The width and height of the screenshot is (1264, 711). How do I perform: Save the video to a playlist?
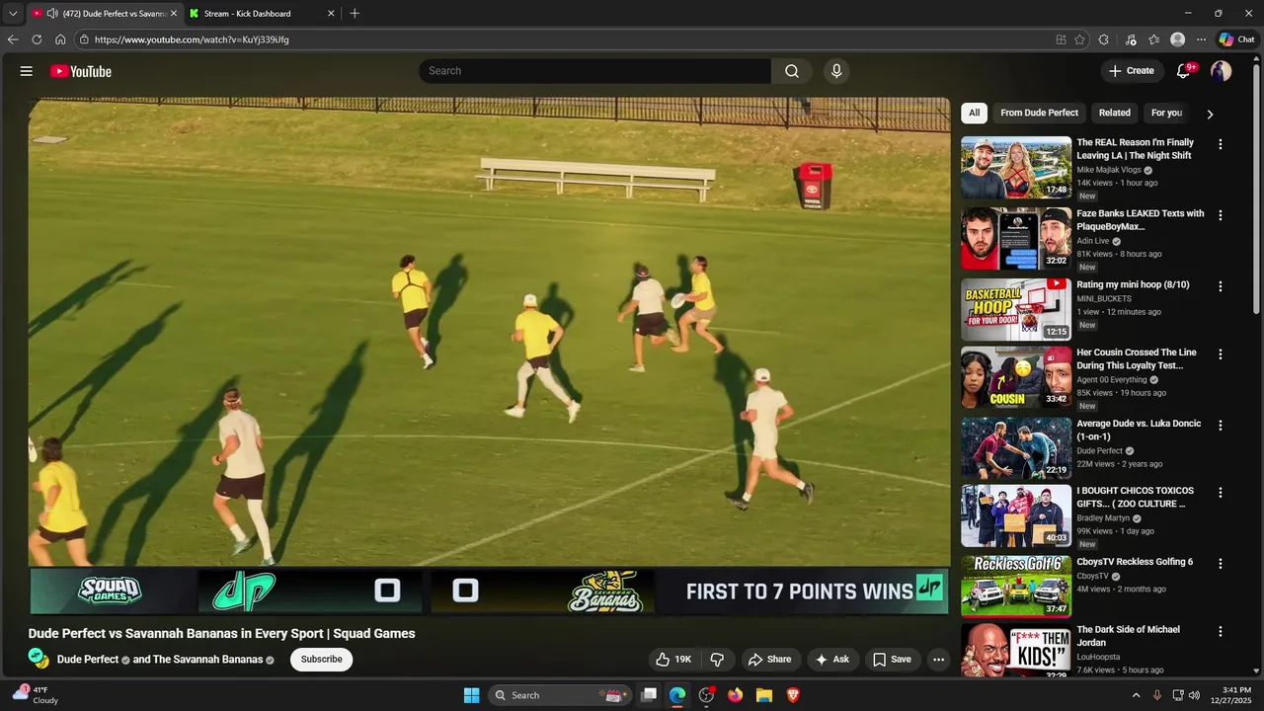892,660
